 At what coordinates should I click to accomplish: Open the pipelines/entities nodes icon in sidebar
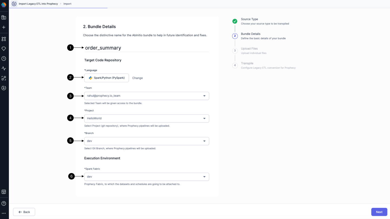(x=4, y=39)
